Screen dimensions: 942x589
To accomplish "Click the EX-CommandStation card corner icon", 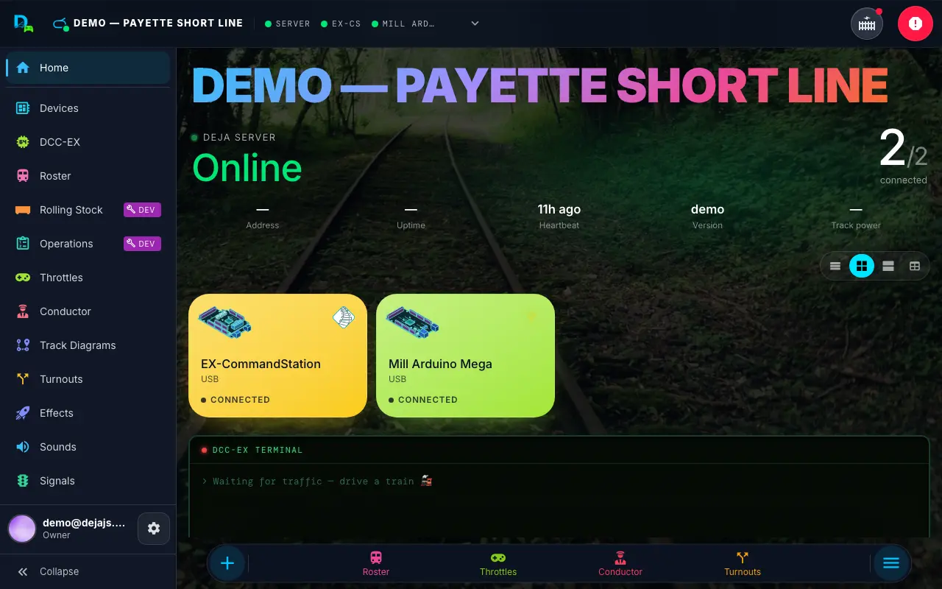I will [343, 317].
